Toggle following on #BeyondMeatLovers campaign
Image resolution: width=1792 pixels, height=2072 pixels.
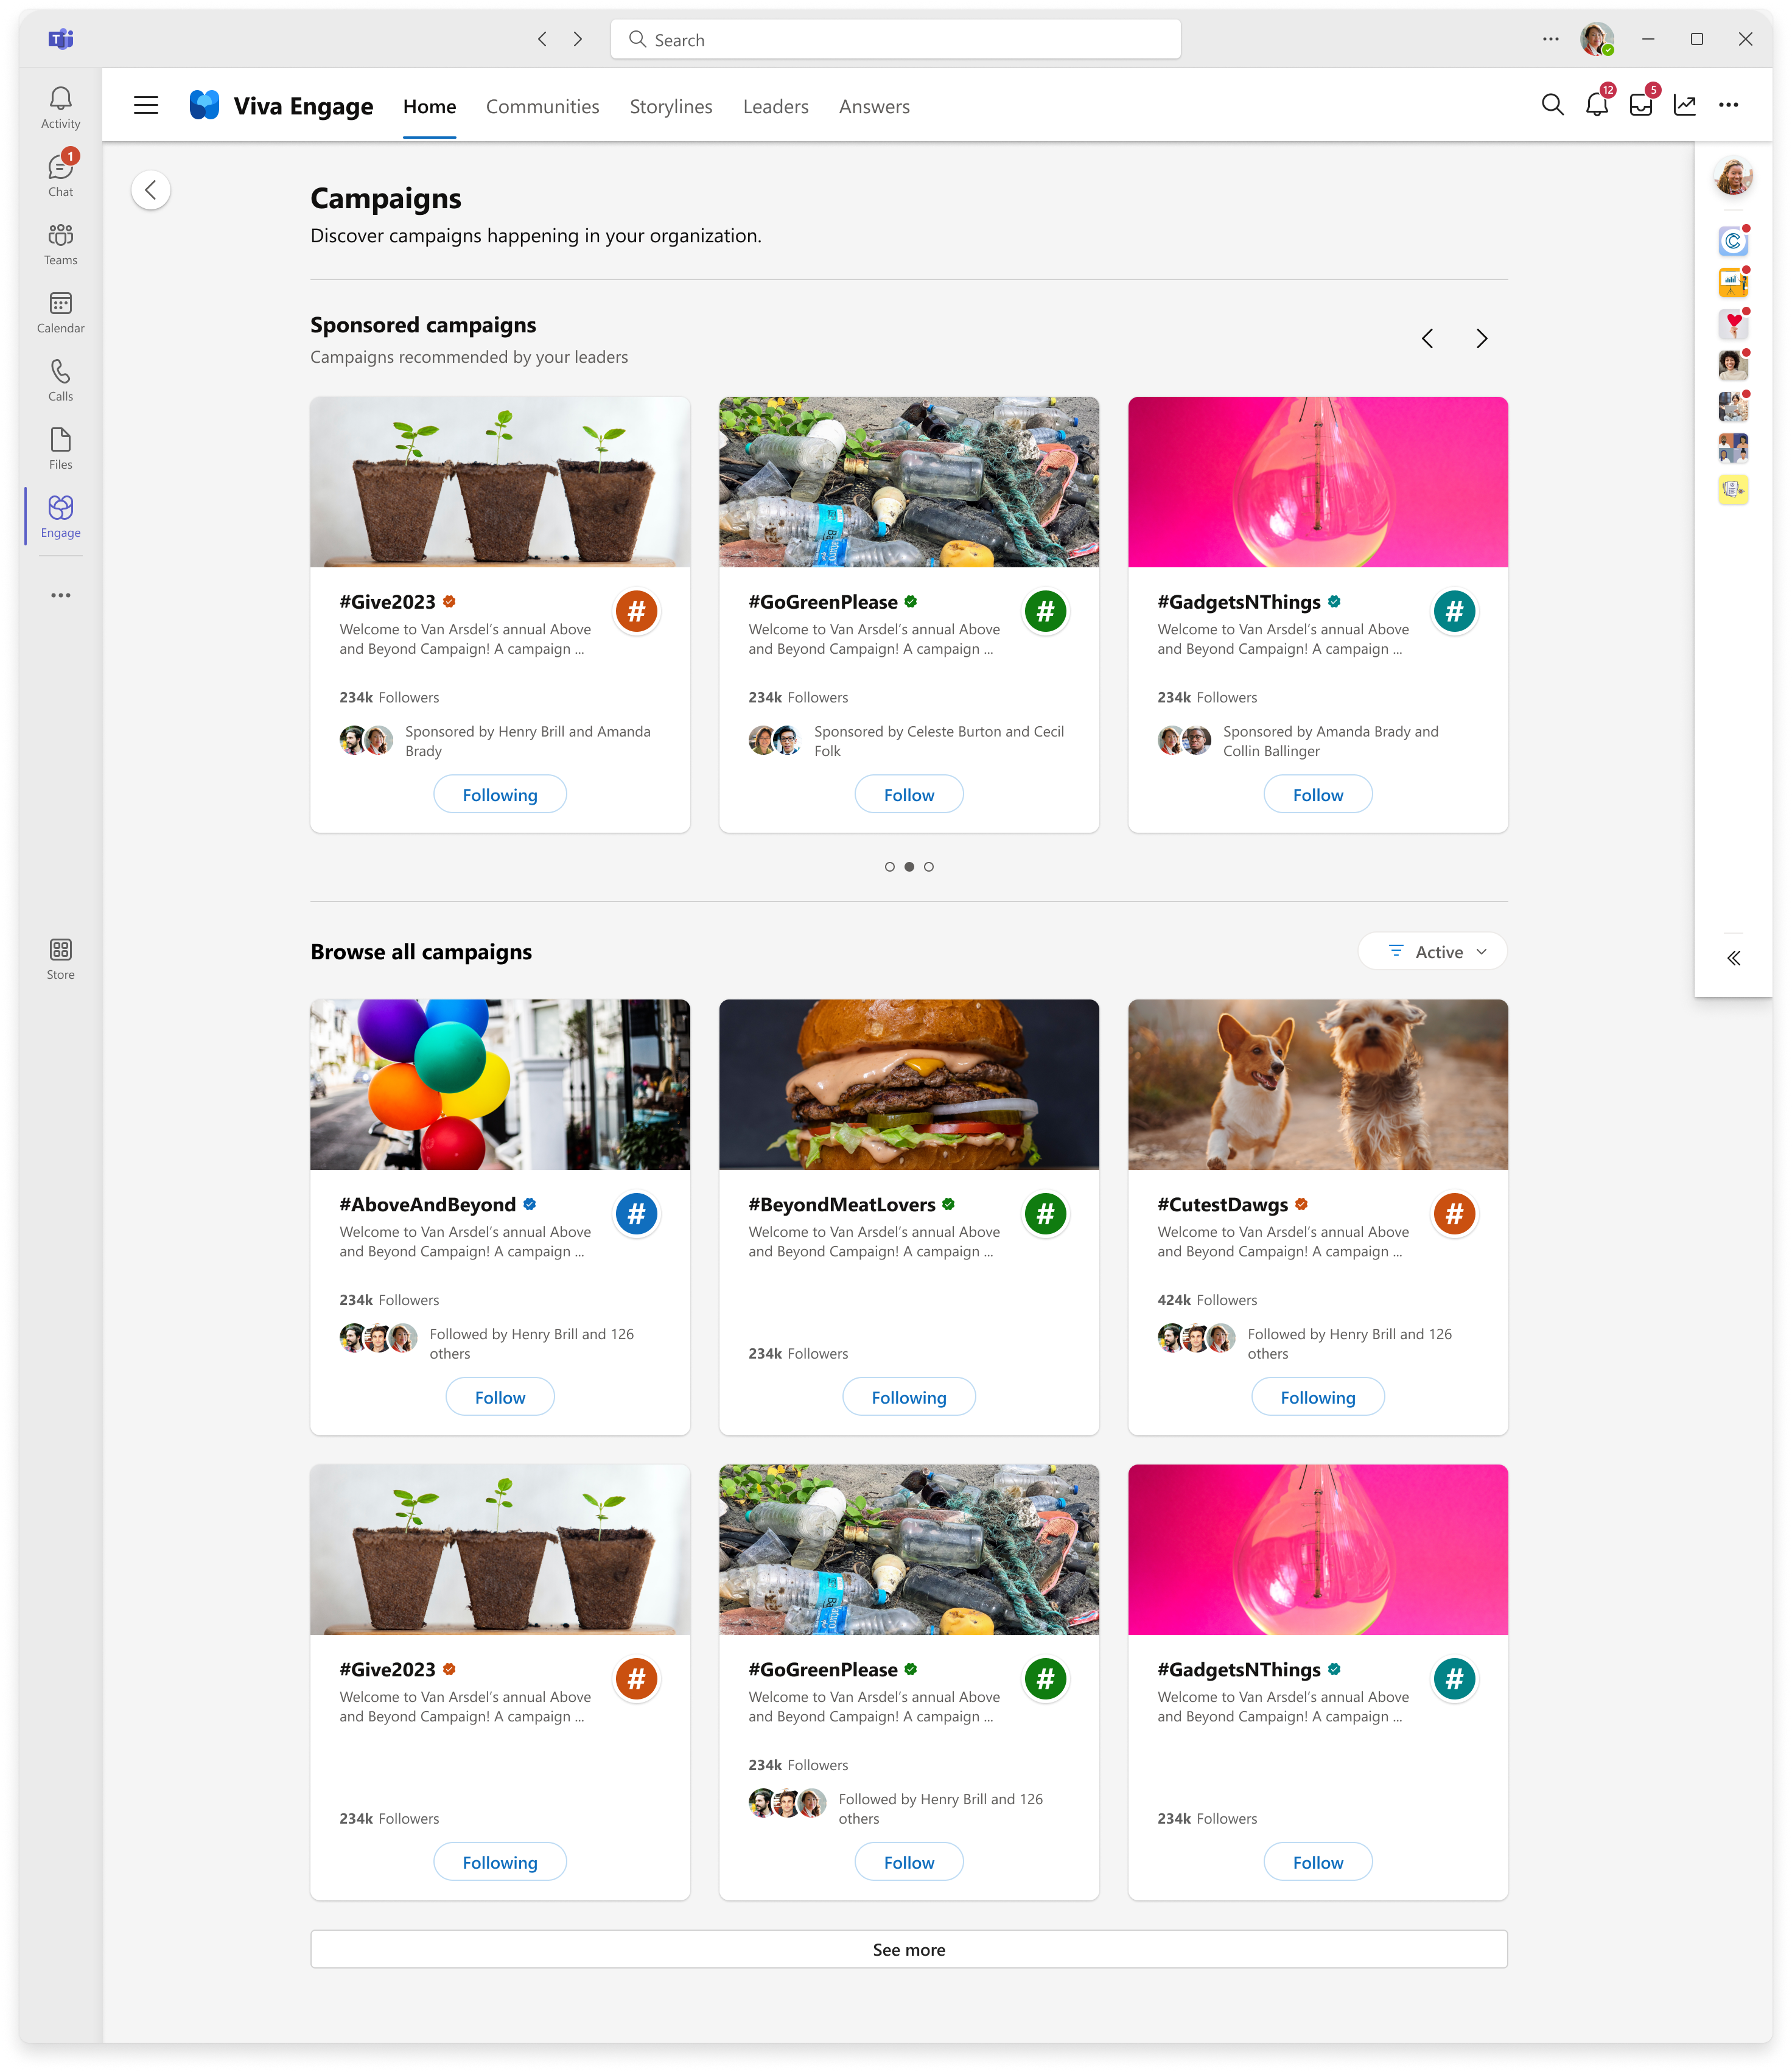click(x=909, y=1397)
